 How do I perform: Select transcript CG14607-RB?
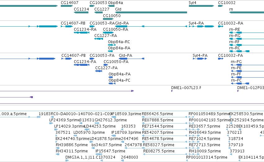coord(73,23)
